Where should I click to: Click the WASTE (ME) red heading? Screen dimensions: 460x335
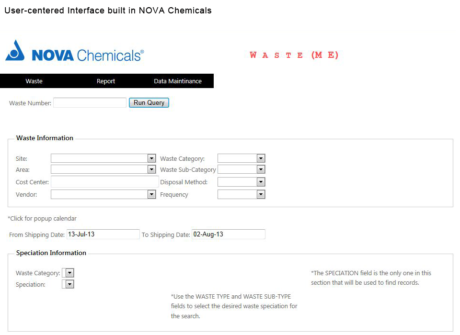pyautogui.click(x=294, y=55)
